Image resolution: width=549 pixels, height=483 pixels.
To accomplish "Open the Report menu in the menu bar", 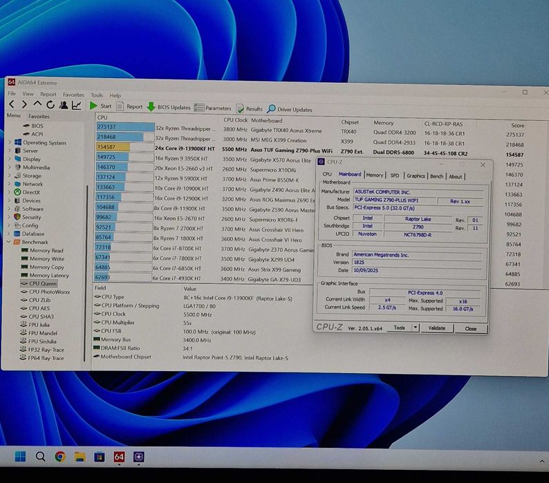I will pos(48,94).
